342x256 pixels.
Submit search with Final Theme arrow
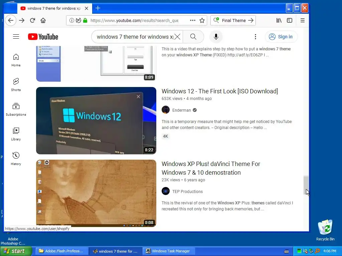251,20
